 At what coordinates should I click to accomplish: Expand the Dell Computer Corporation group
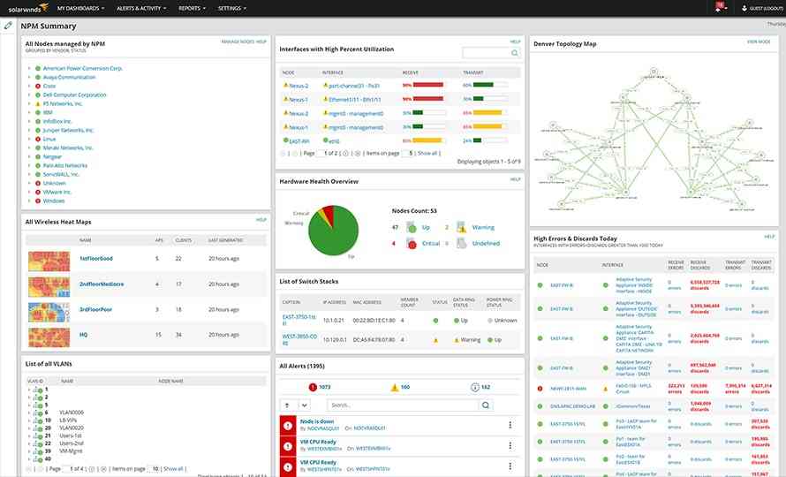(29, 95)
